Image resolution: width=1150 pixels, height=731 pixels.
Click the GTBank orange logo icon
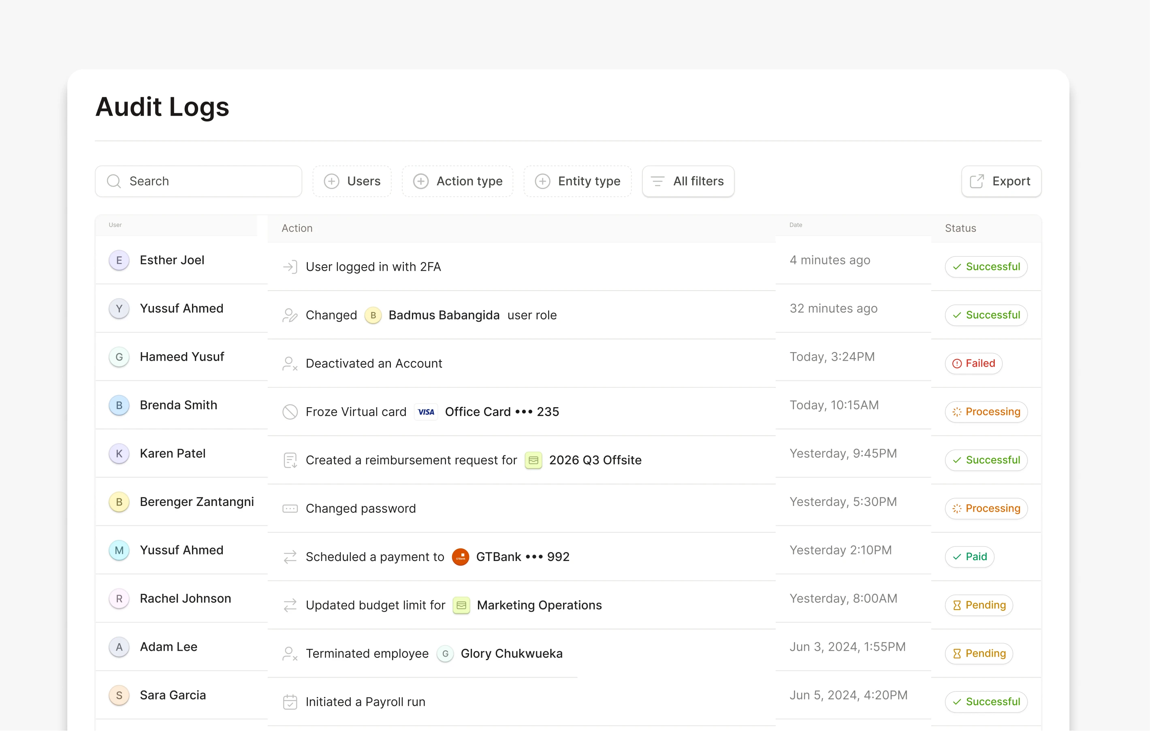tap(461, 557)
